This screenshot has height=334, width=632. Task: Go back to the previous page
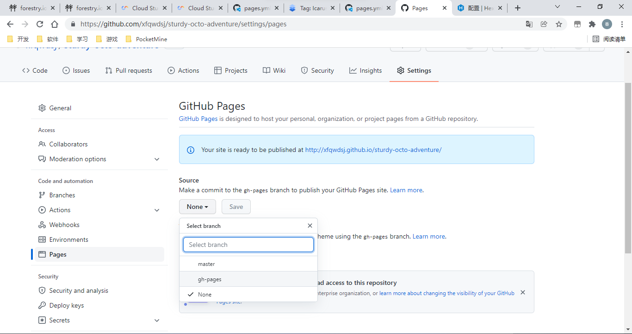pyautogui.click(x=10, y=24)
